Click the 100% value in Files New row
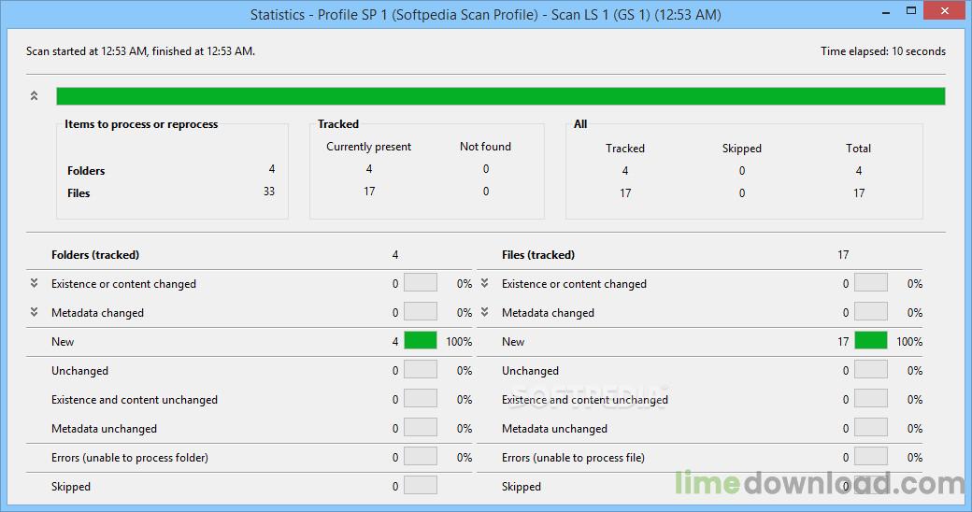This screenshot has height=512, width=972. (909, 342)
